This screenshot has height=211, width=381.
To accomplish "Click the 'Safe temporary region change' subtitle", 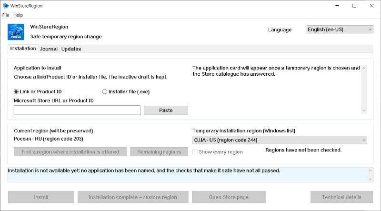I will coord(66,37).
